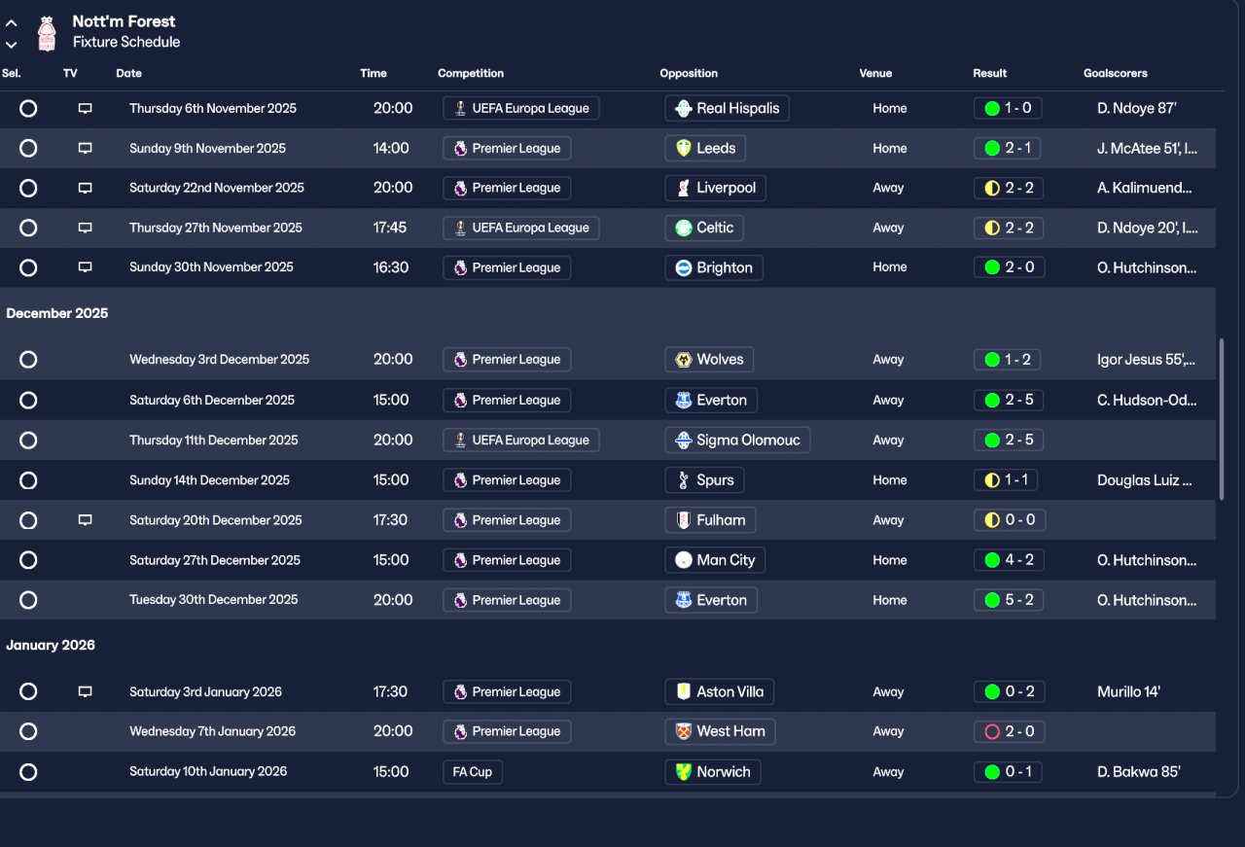Sort by the Competition column header

tap(471, 73)
